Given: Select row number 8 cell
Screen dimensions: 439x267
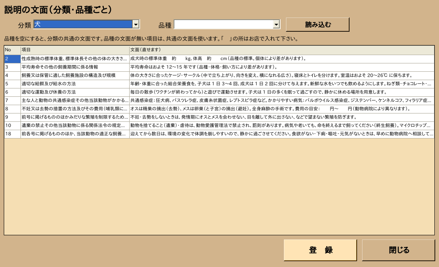Looking at the screenshot, I should 12,109.
